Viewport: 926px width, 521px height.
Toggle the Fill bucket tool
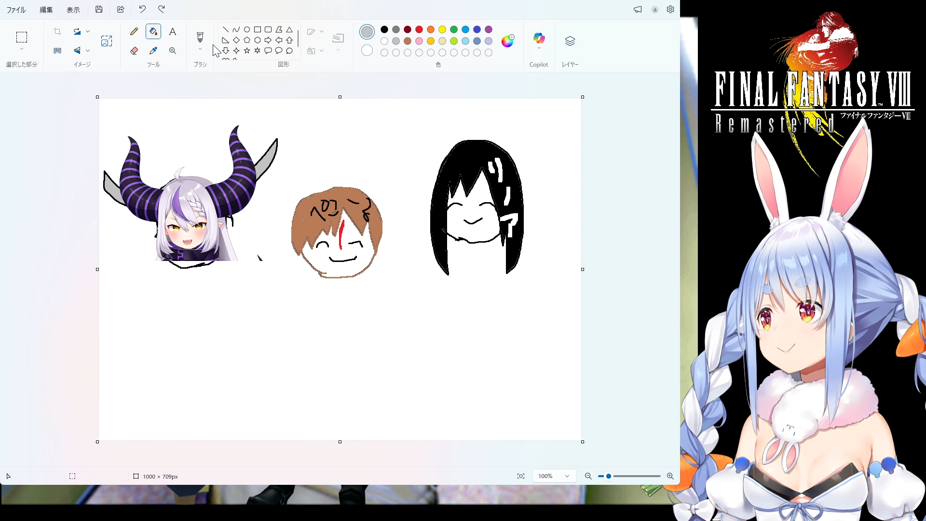[x=153, y=32]
